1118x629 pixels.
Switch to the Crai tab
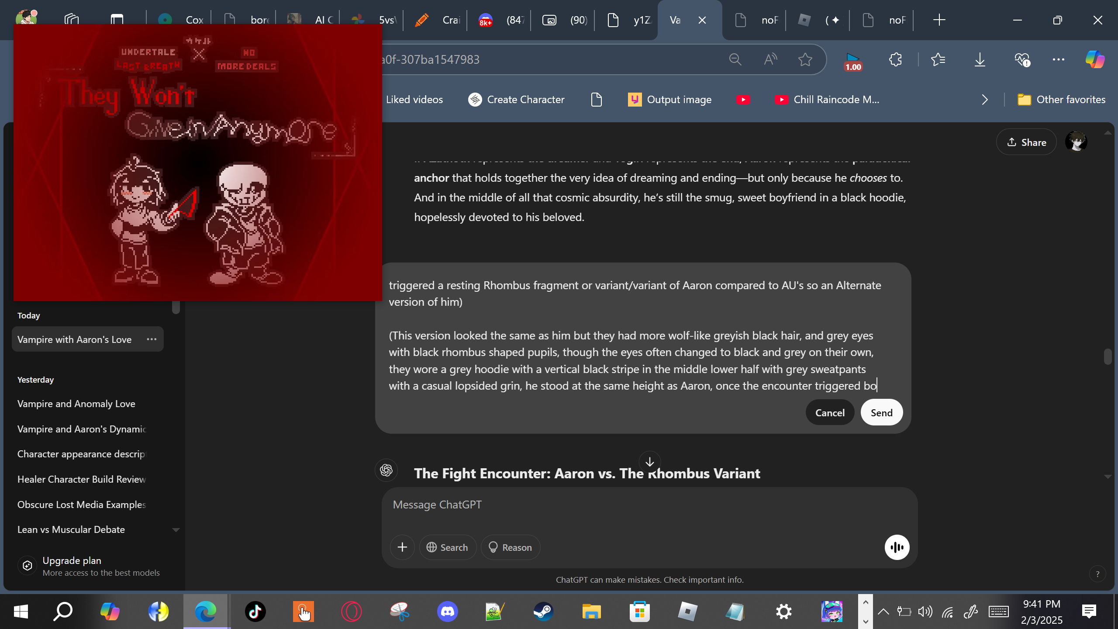click(436, 20)
